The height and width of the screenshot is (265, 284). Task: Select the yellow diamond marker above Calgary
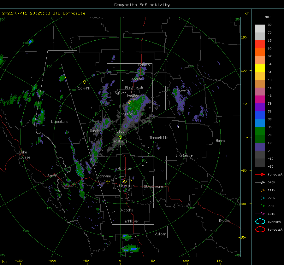coord(125,181)
